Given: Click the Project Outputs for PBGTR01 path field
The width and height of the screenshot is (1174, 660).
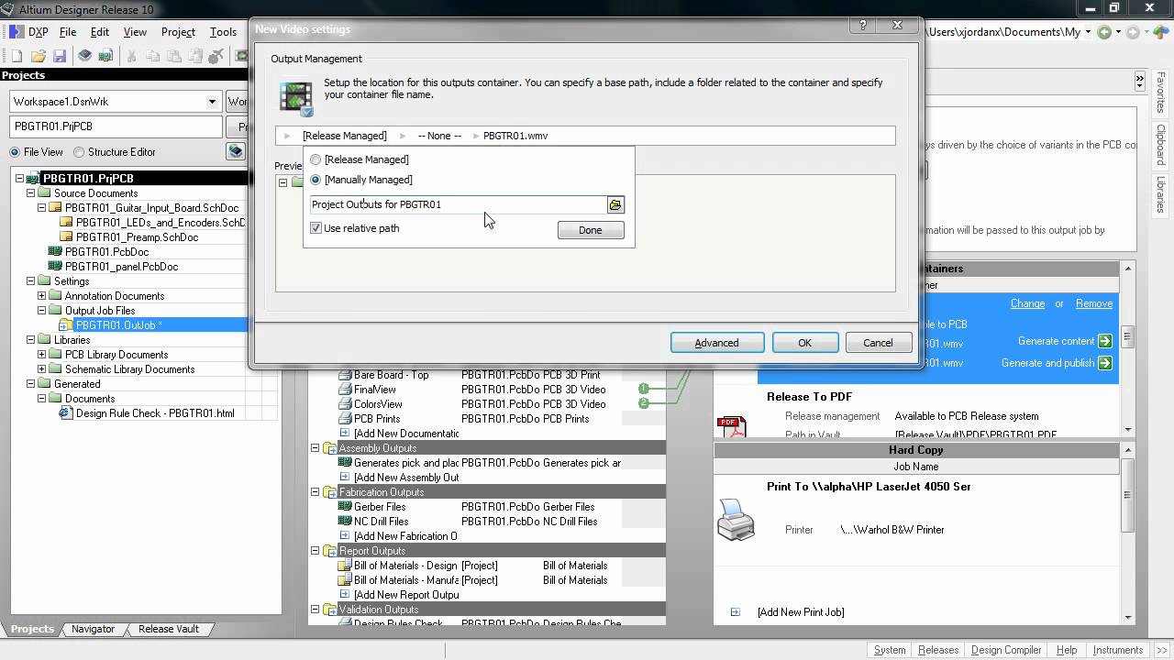Looking at the screenshot, I should click(x=459, y=204).
